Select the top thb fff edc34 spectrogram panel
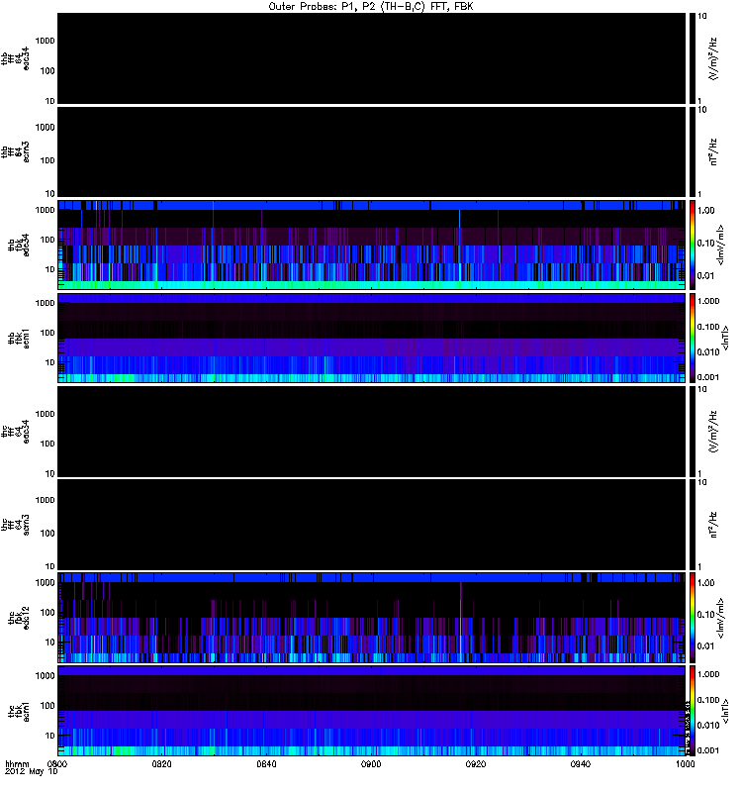 (x=371, y=57)
